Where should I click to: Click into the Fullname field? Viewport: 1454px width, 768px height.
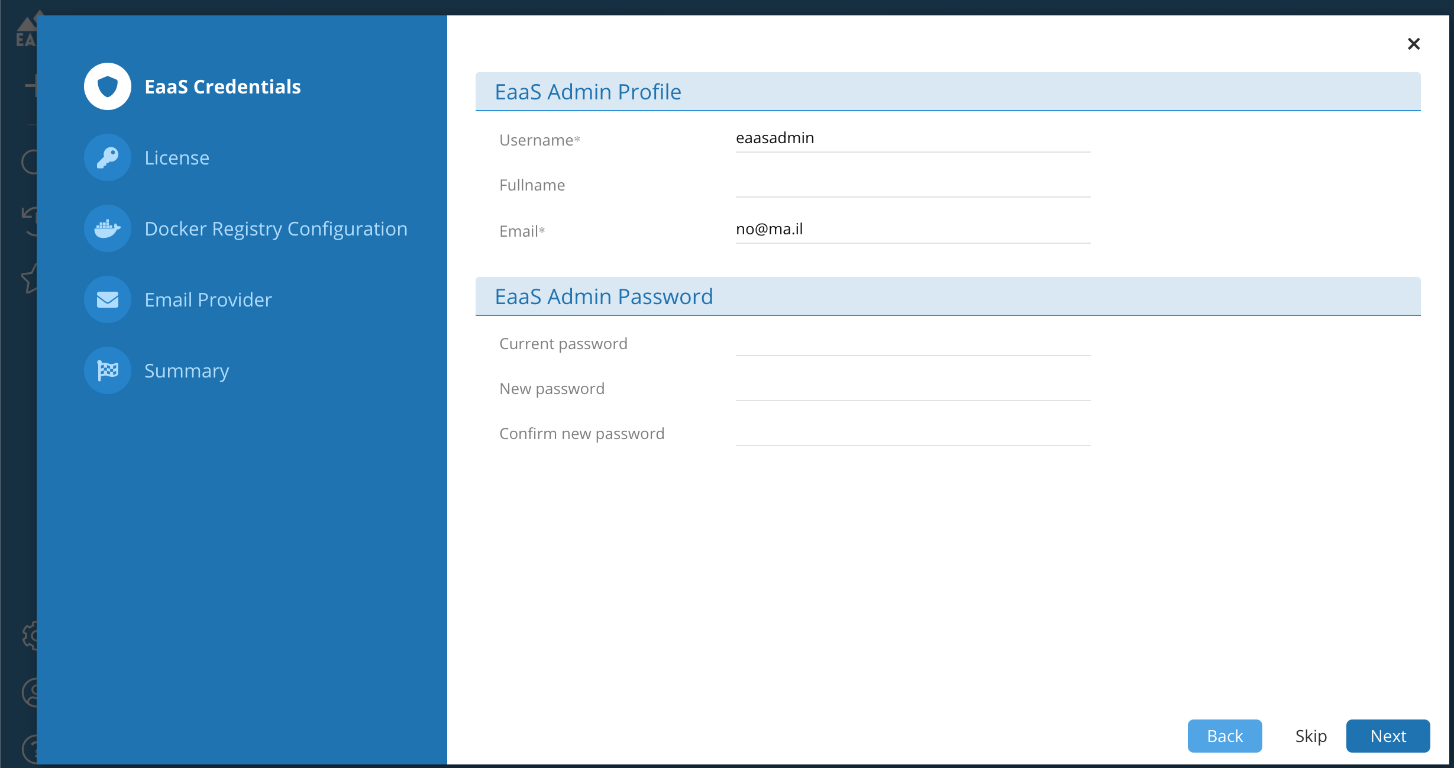tap(912, 184)
